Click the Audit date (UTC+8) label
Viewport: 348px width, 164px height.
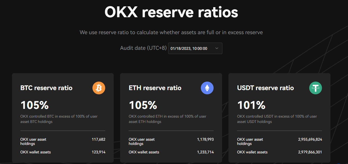point(143,48)
